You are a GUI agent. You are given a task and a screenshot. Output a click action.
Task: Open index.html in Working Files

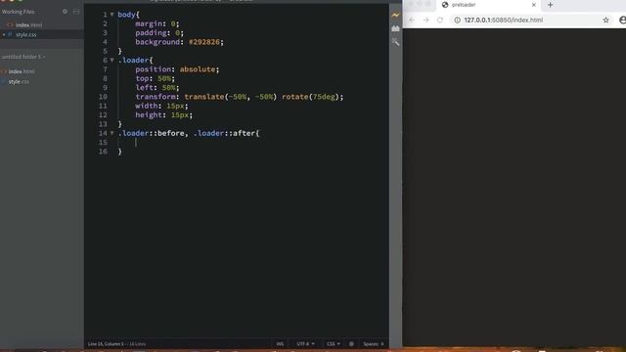pos(28,24)
